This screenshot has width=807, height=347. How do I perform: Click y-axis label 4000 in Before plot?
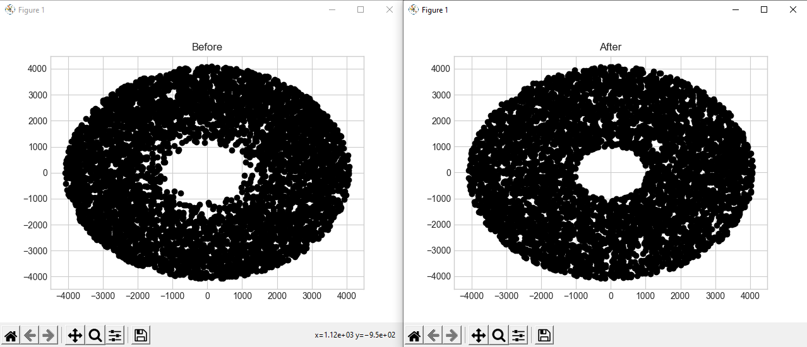tap(38, 69)
